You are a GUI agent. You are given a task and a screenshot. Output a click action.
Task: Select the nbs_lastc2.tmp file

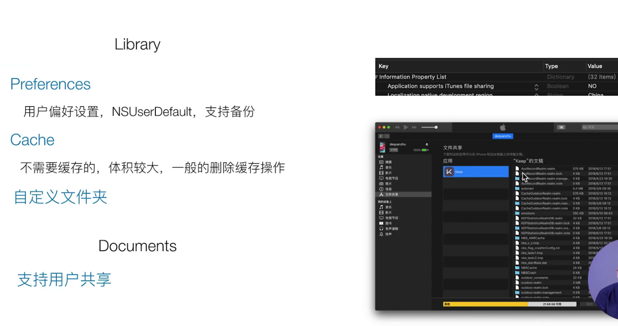point(532,258)
